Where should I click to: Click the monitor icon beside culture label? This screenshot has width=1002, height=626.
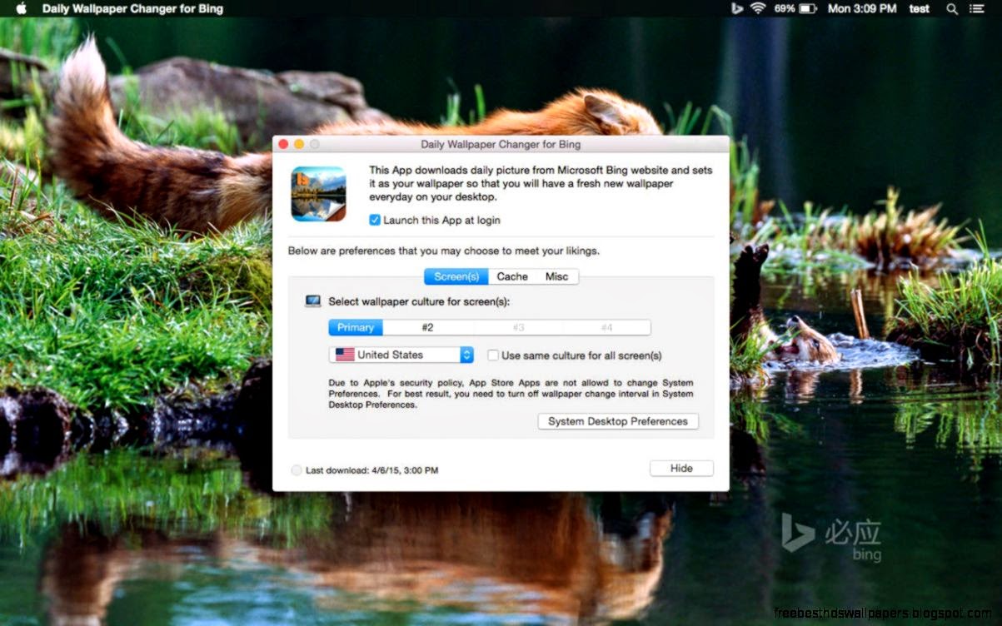[313, 301]
